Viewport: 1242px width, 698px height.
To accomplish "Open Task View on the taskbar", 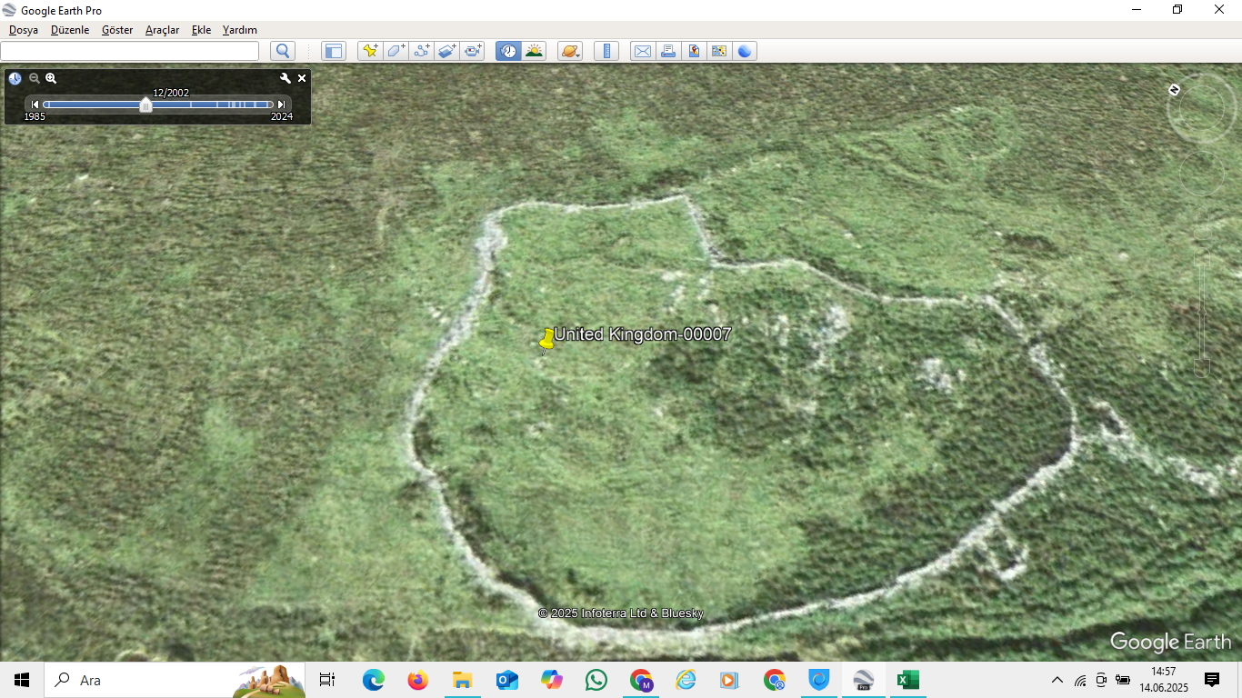I will [x=327, y=680].
